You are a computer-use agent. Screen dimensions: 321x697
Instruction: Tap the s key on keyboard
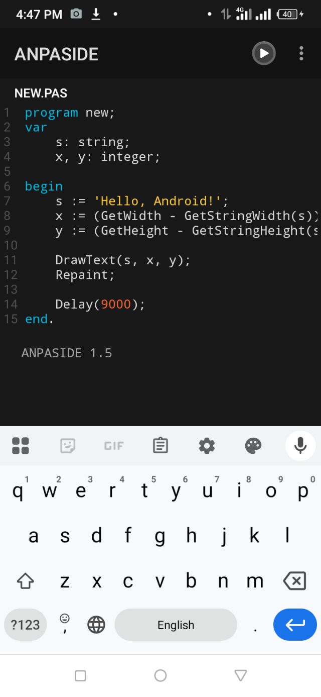(65, 536)
